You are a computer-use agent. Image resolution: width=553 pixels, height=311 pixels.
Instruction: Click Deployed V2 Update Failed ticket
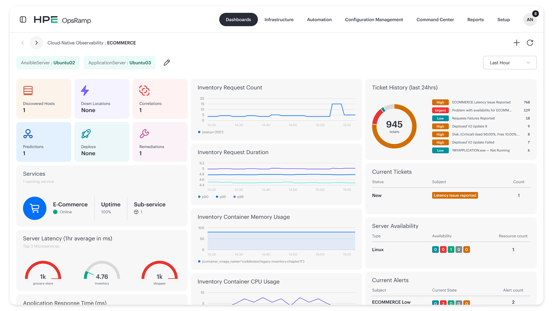pos(473,142)
